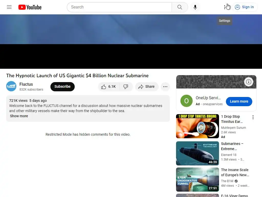This screenshot has width=262, height=197.
Task: Open Submarines Extreme Technology thumbnail
Action: (197, 153)
